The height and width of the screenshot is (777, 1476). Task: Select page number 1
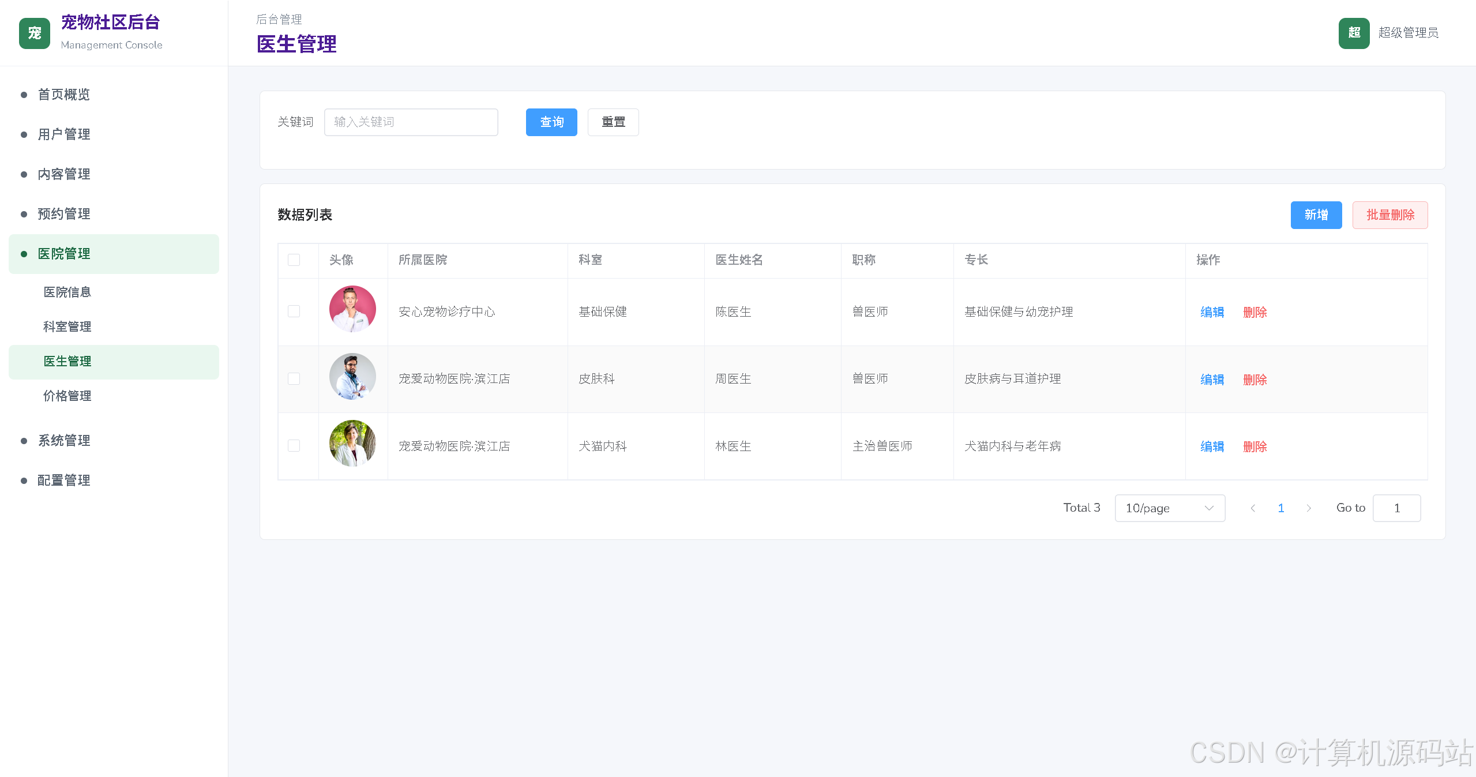click(1281, 508)
